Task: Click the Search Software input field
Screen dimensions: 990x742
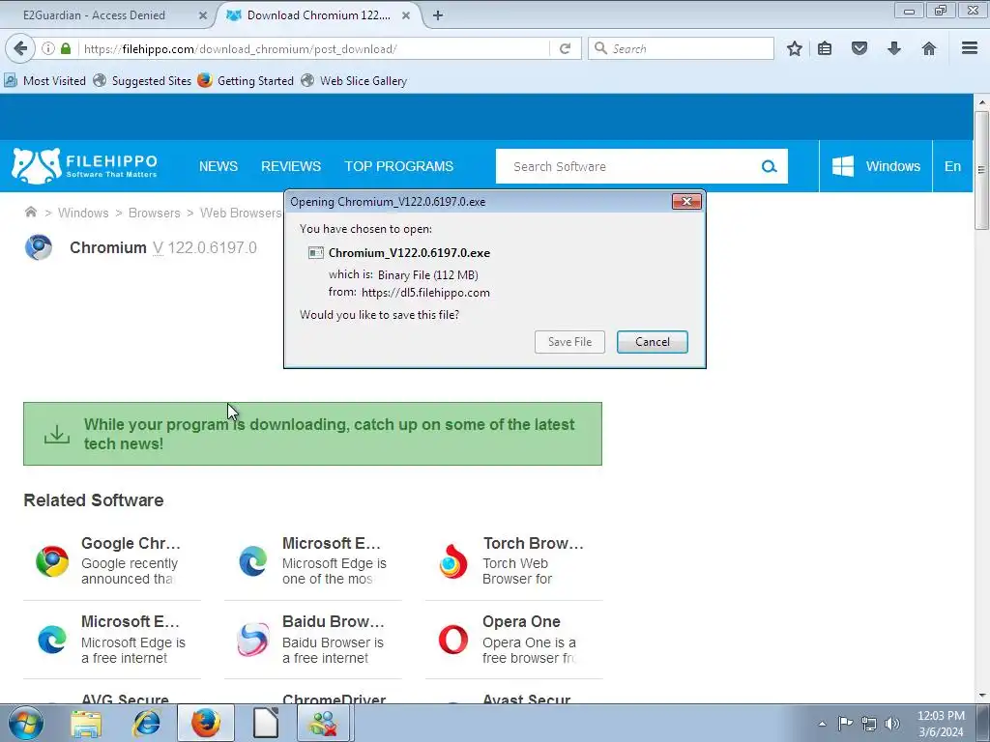Action: (626, 166)
